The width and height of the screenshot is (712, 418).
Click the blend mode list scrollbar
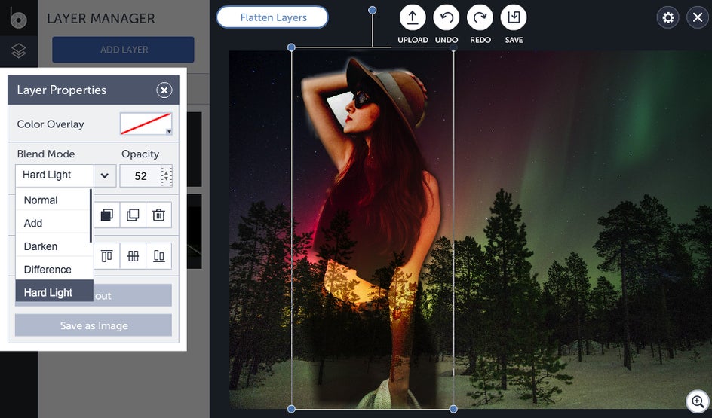tap(91, 216)
